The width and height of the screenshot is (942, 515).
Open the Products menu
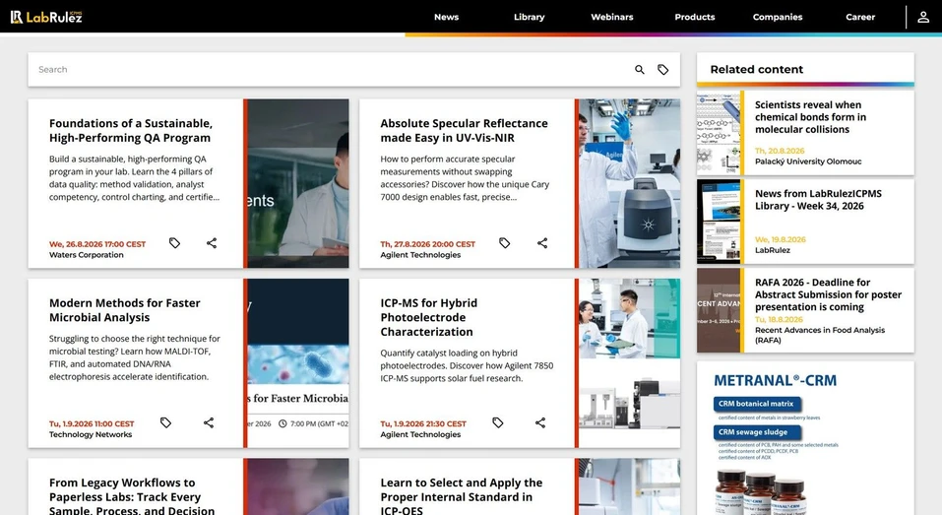pos(695,17)
